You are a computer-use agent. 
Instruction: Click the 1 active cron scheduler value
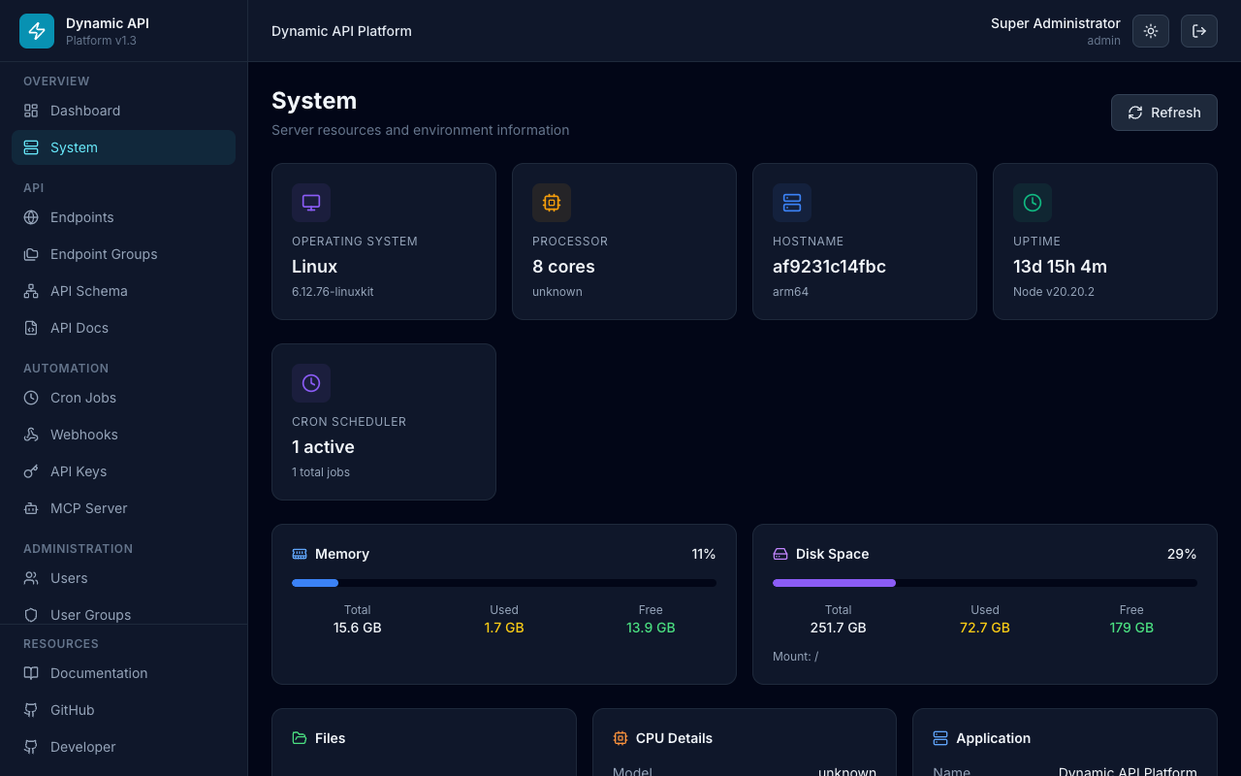click(x=323, y=447)
